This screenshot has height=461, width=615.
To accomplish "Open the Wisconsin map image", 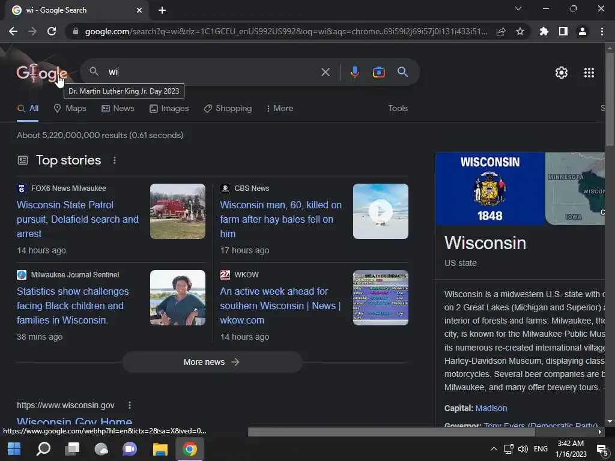I will 575,188.
